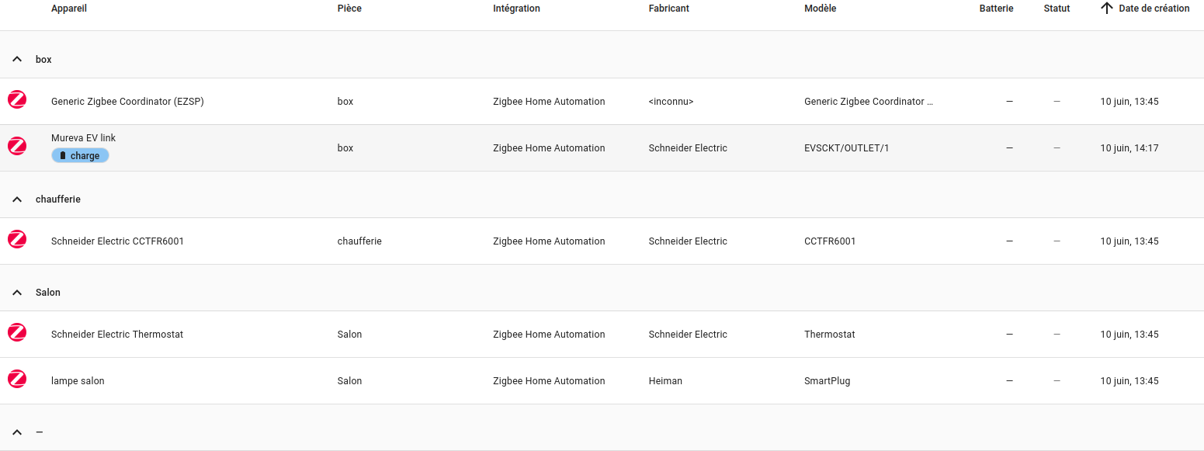
Task: Click Zigbee icon beside Mureva EV link
Action: point(17,146)
